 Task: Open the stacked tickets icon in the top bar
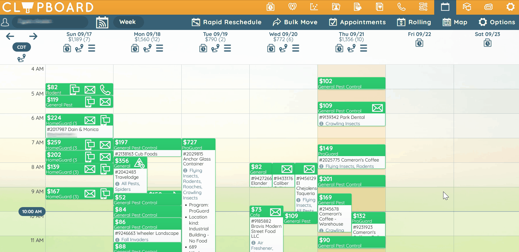[488, 7]
